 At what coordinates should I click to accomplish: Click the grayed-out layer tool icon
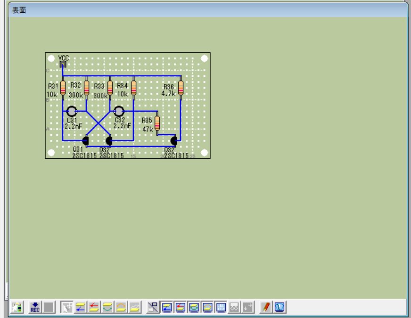click(135, 307)
